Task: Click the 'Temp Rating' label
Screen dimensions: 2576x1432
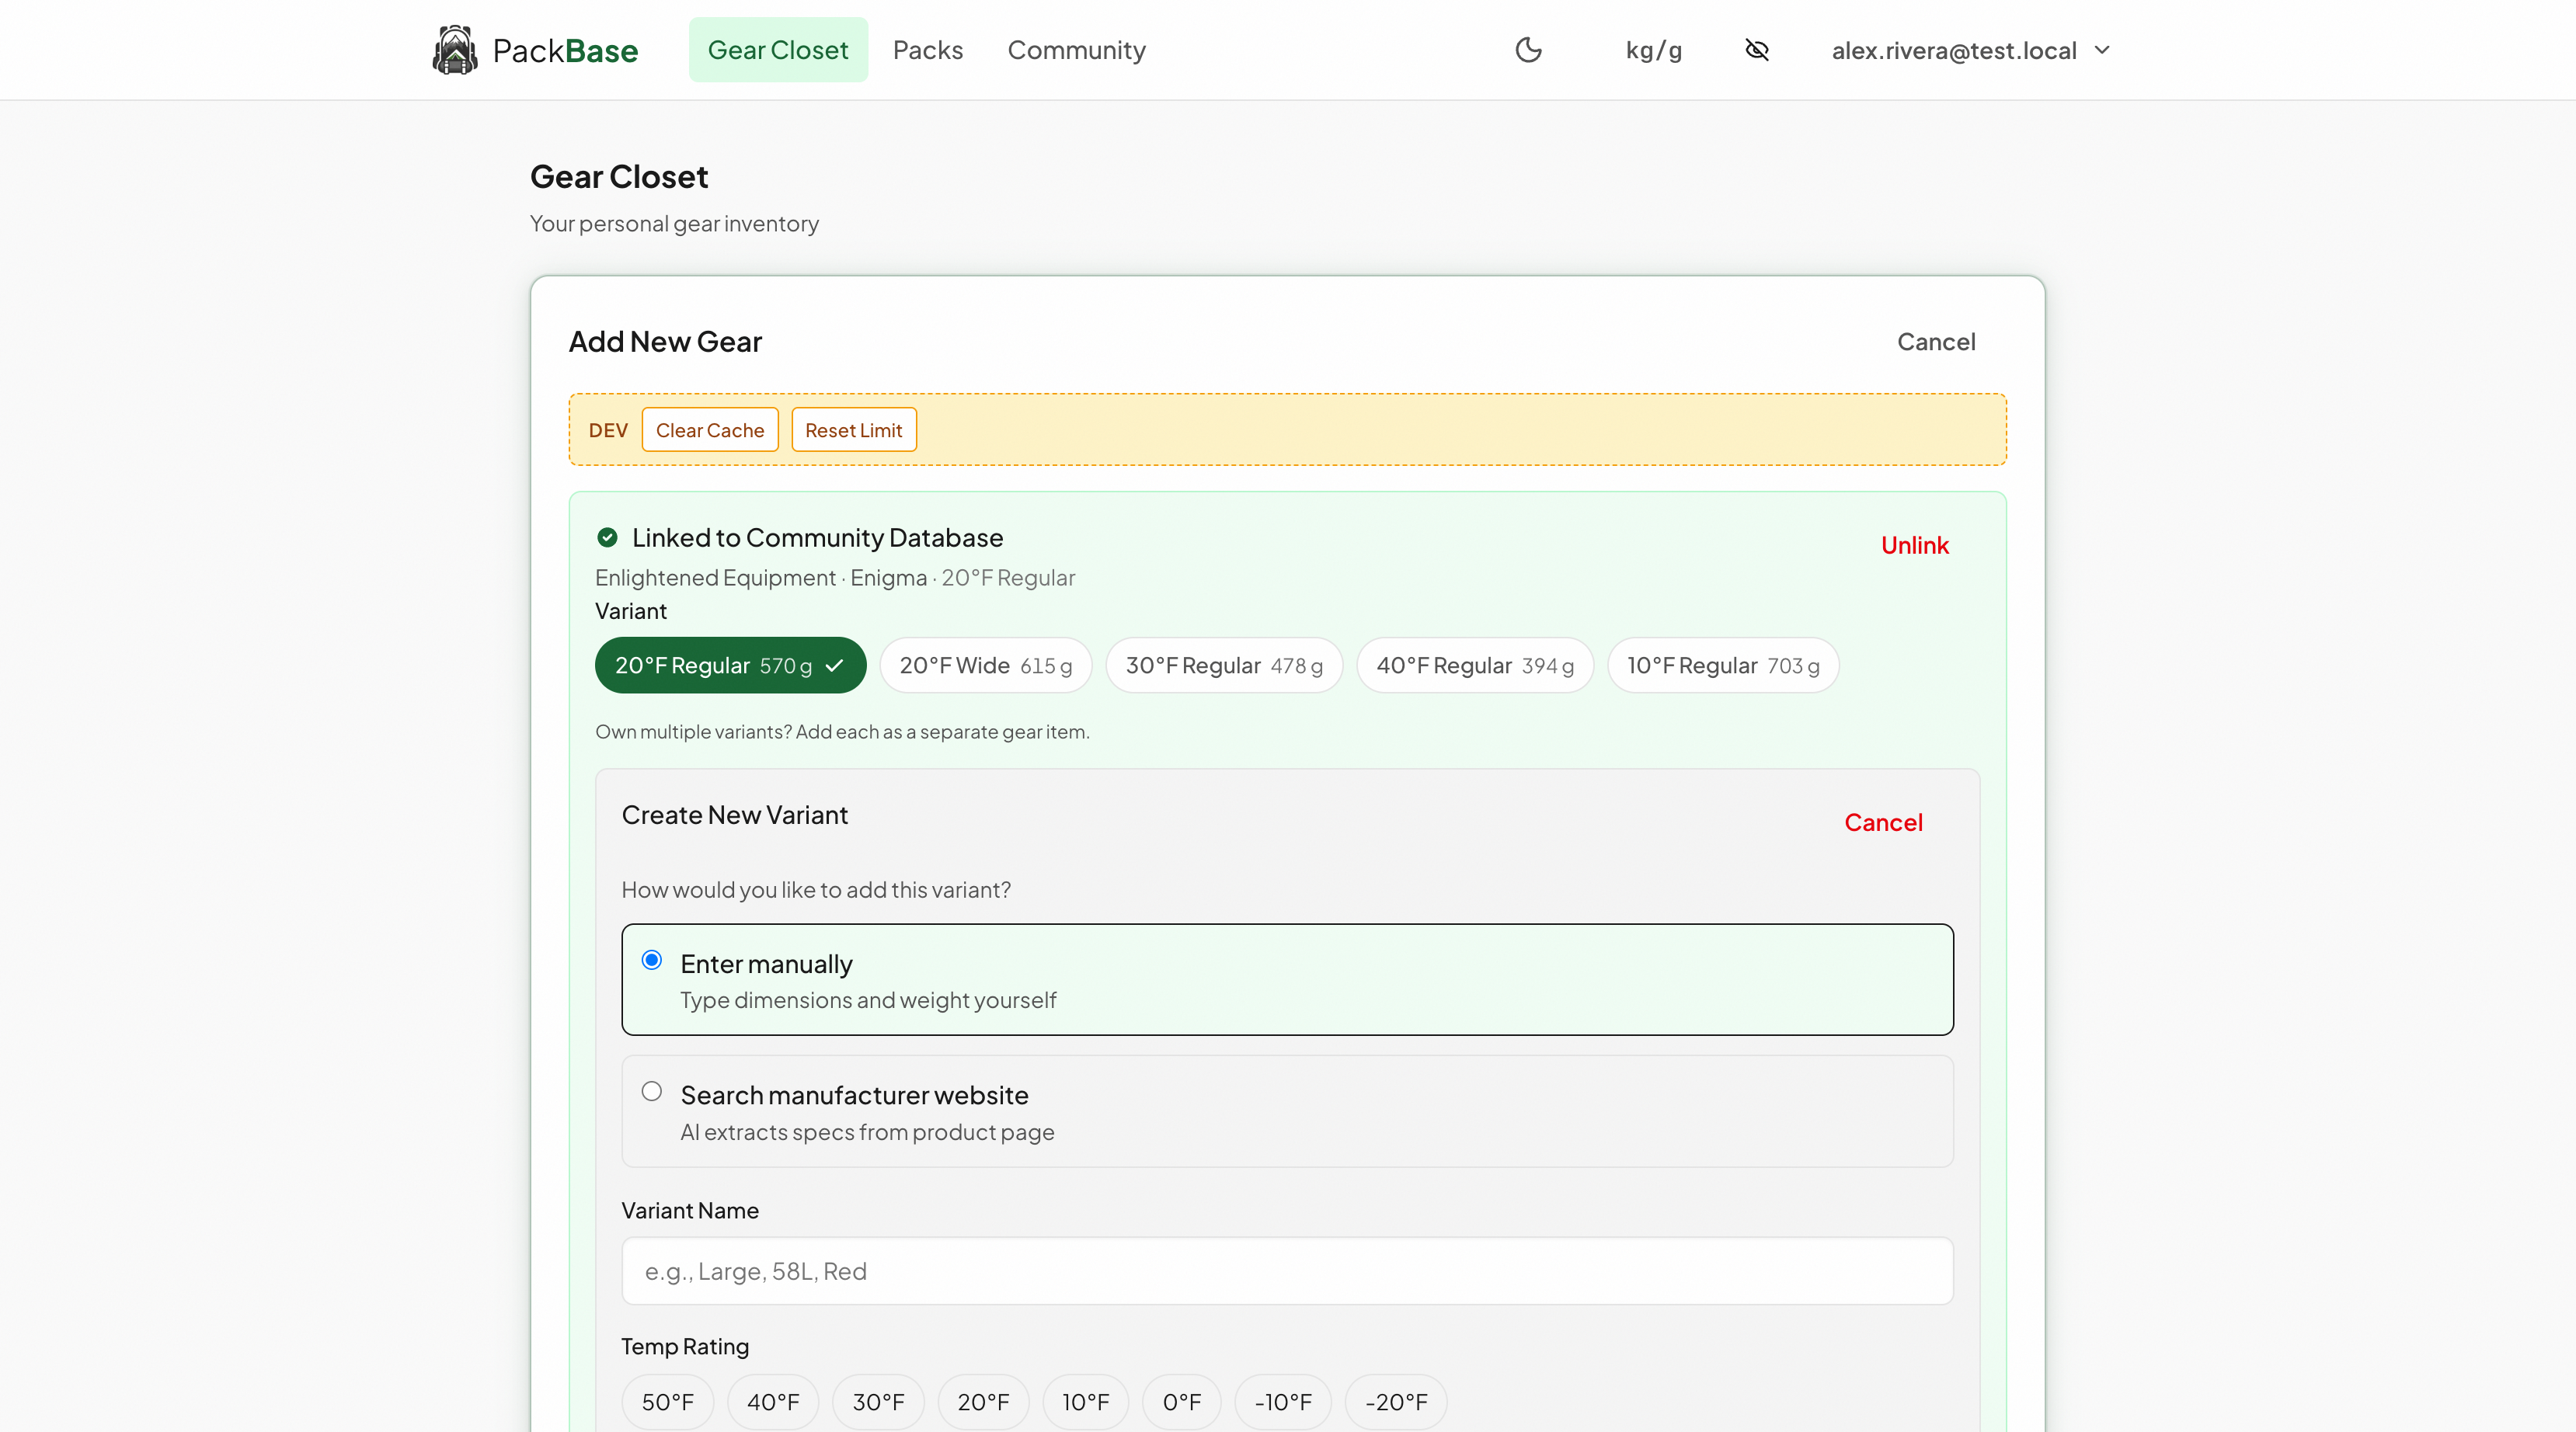Action: (x=685, y=1346)
